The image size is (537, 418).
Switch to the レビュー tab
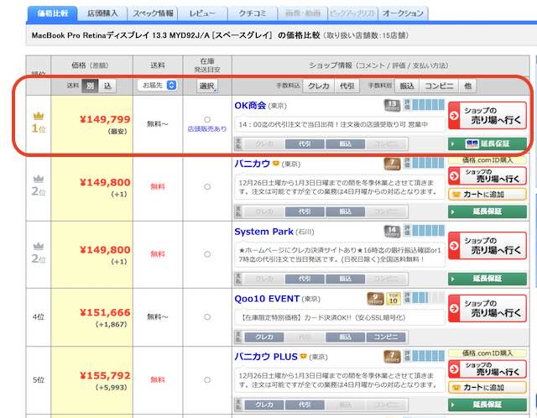pos(203,13)
